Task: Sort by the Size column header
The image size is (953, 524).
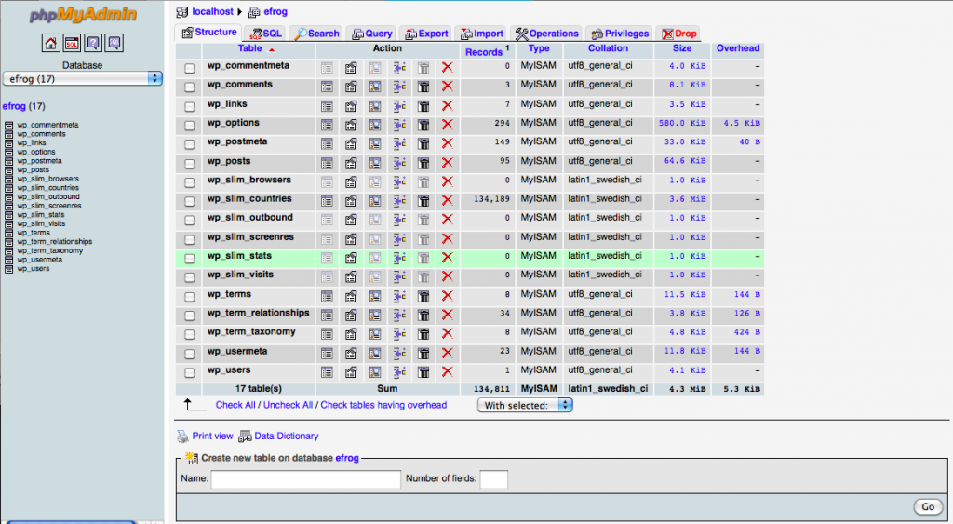Action: coord(682,48)
